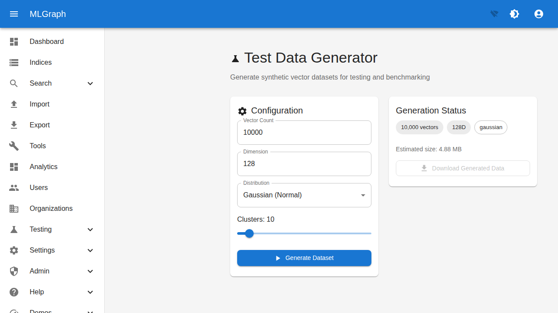Click the wifi-off status icon

coord(493,14)
